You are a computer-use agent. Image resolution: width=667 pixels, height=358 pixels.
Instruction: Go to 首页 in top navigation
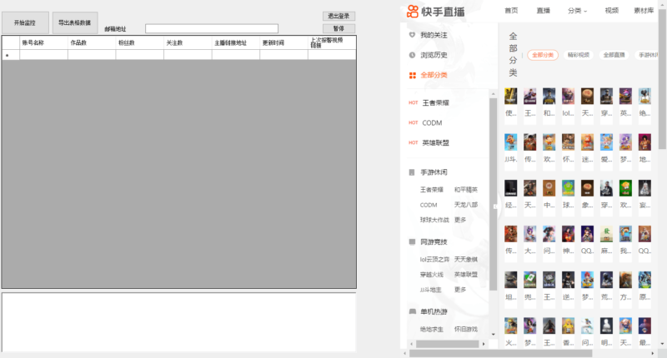511,11
